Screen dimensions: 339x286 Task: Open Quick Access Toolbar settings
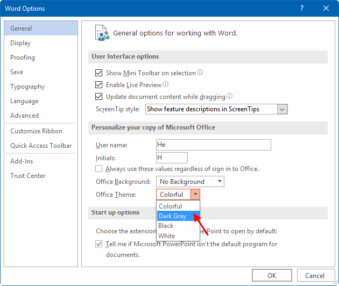tap(41, 145)
